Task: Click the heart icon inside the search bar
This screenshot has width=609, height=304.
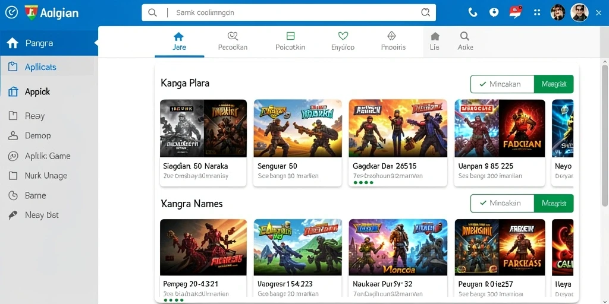Action: tap(426, 13)
